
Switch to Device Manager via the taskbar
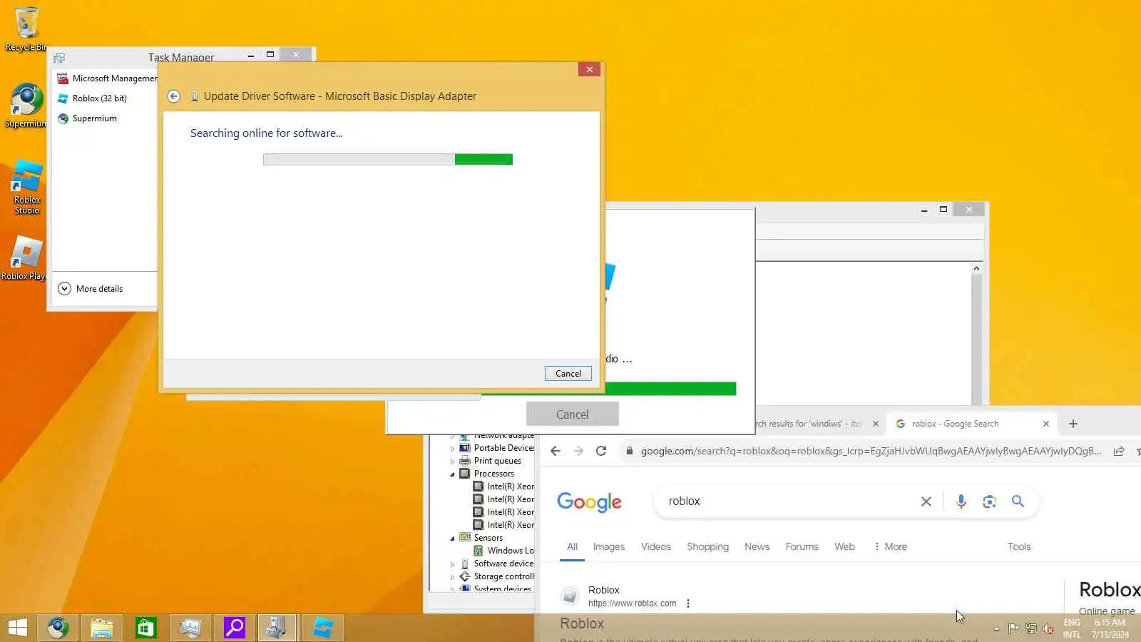click(x=277, y=628)
